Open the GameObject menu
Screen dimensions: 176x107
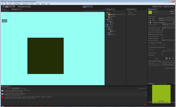tap(17, 4)
